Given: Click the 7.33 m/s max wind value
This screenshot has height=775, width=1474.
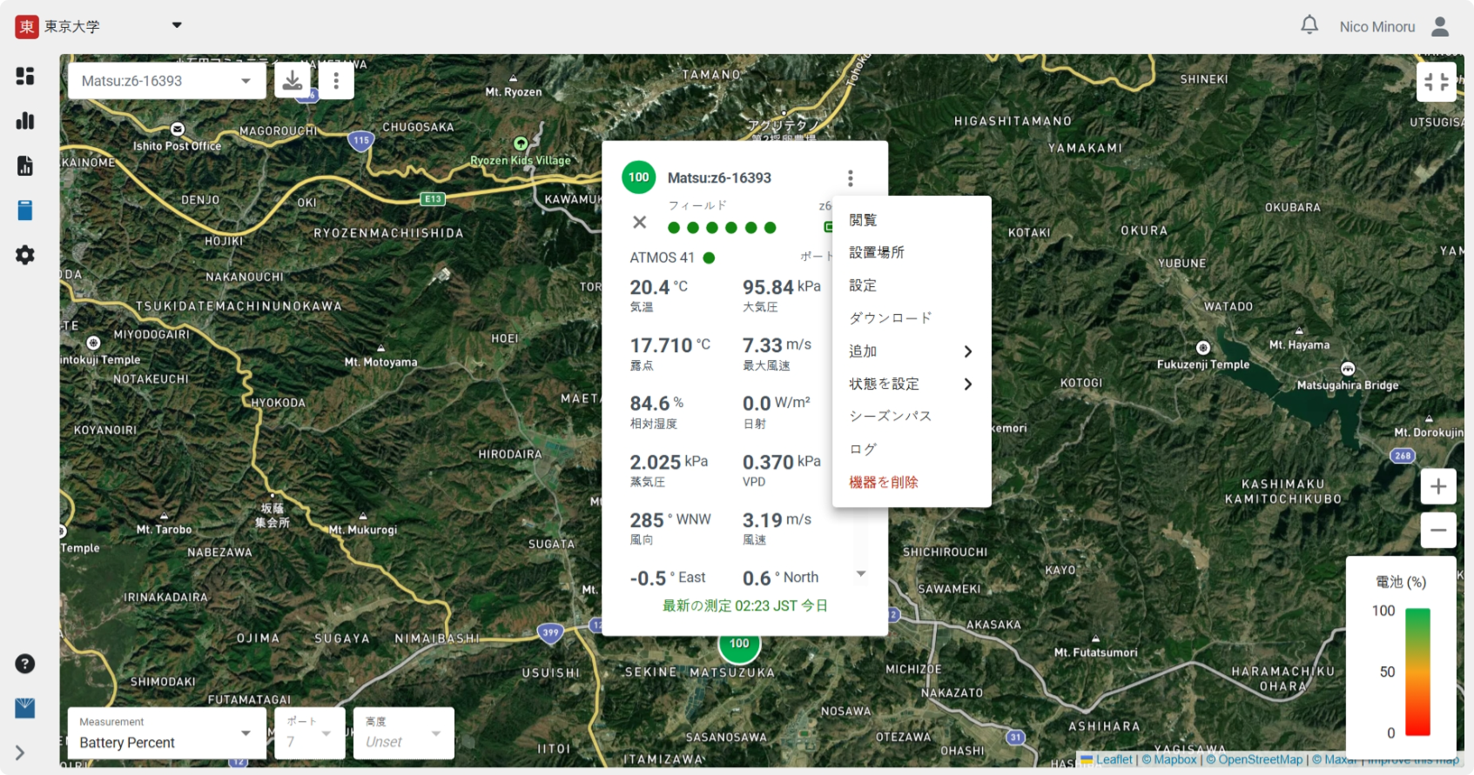Looking at the screenshot, I should pos(777,345).
